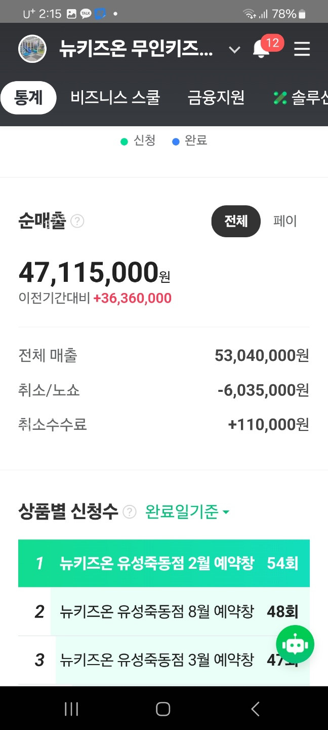This screenshot has width=328, height=730.
Task: Open the green chatbot assistant
Action: click(295, 644)
